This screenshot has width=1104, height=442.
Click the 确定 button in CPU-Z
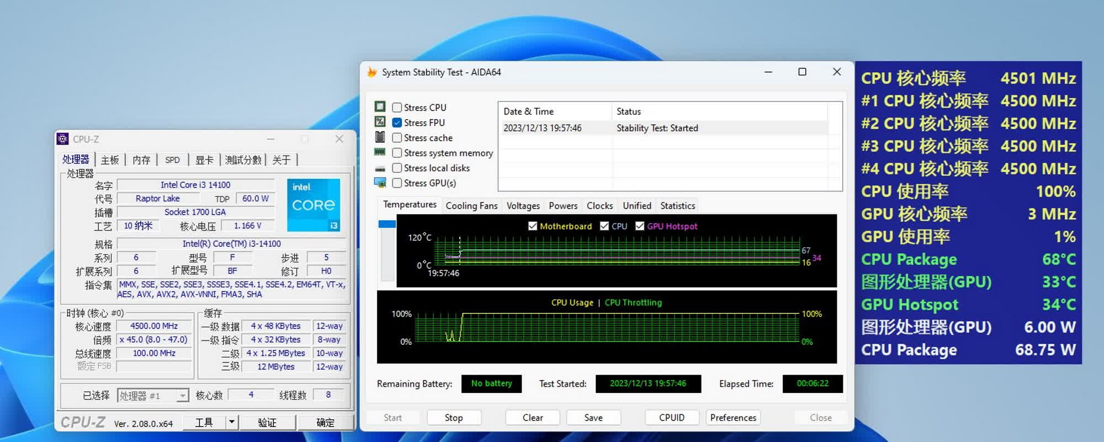click(325, 423)
